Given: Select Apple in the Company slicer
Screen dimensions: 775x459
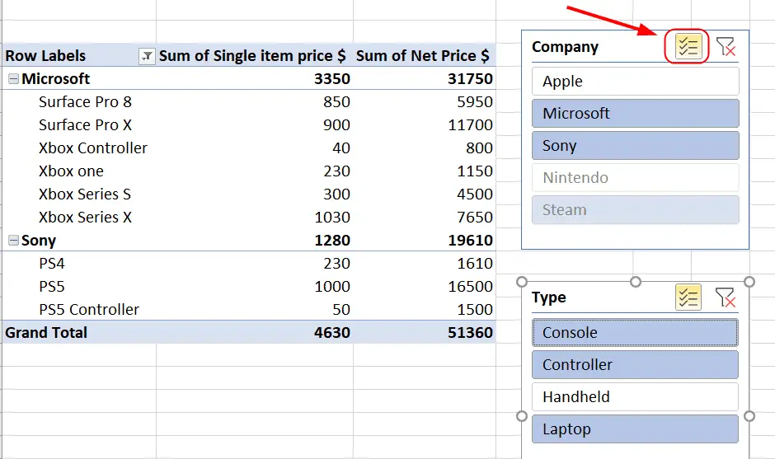Looking at the screenshot, I should [x=635, y=81].
